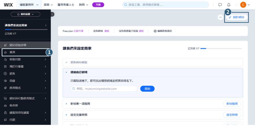The height and width of the screenshot is (132, 255).
Task: Expand the 收取付款 submenu arrow
Action: point(45,60)
